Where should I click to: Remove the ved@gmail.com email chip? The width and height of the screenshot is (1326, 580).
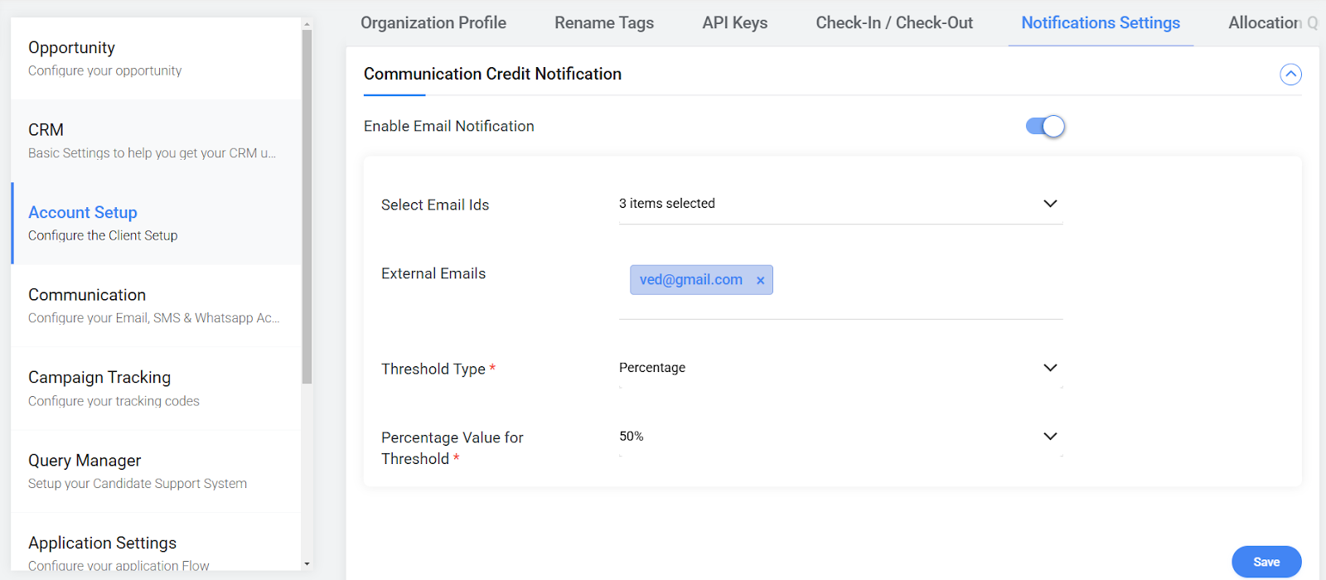(x=760, y=281)
